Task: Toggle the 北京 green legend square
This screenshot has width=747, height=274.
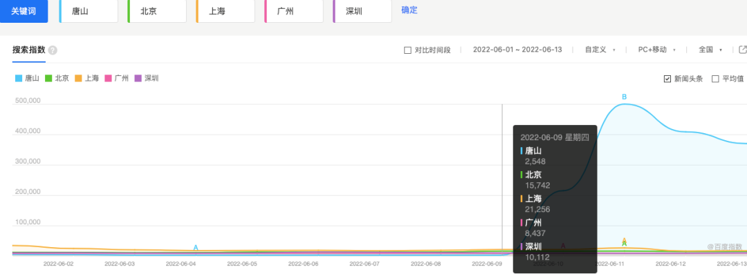Action: tap(48, 79)
